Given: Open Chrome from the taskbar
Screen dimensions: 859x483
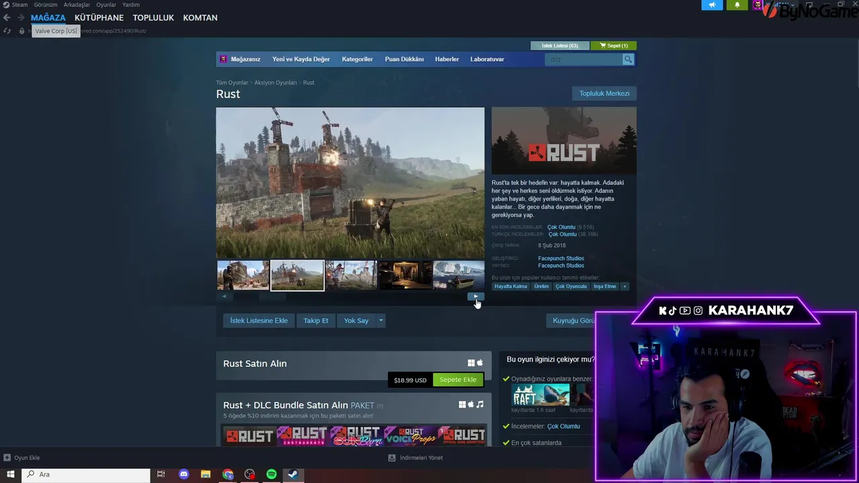Looking at the screenshot, I should 228,474.
